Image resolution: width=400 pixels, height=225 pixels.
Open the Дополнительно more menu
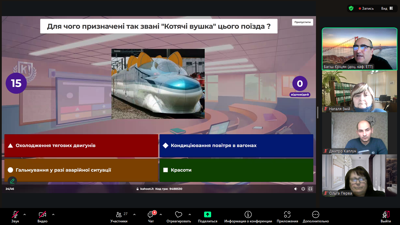(x=316, y=217)
